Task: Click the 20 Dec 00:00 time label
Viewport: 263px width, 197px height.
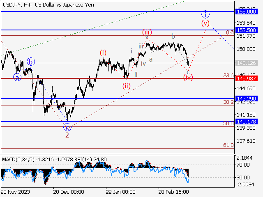Action: tap(69, 192)
